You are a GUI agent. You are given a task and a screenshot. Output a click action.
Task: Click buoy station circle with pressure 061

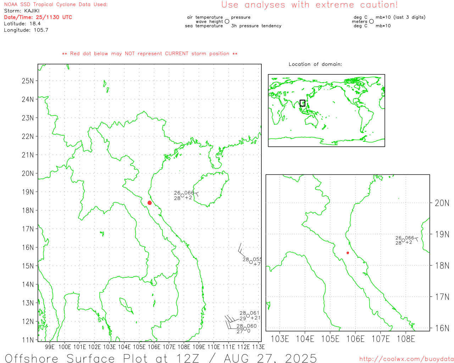248,315
